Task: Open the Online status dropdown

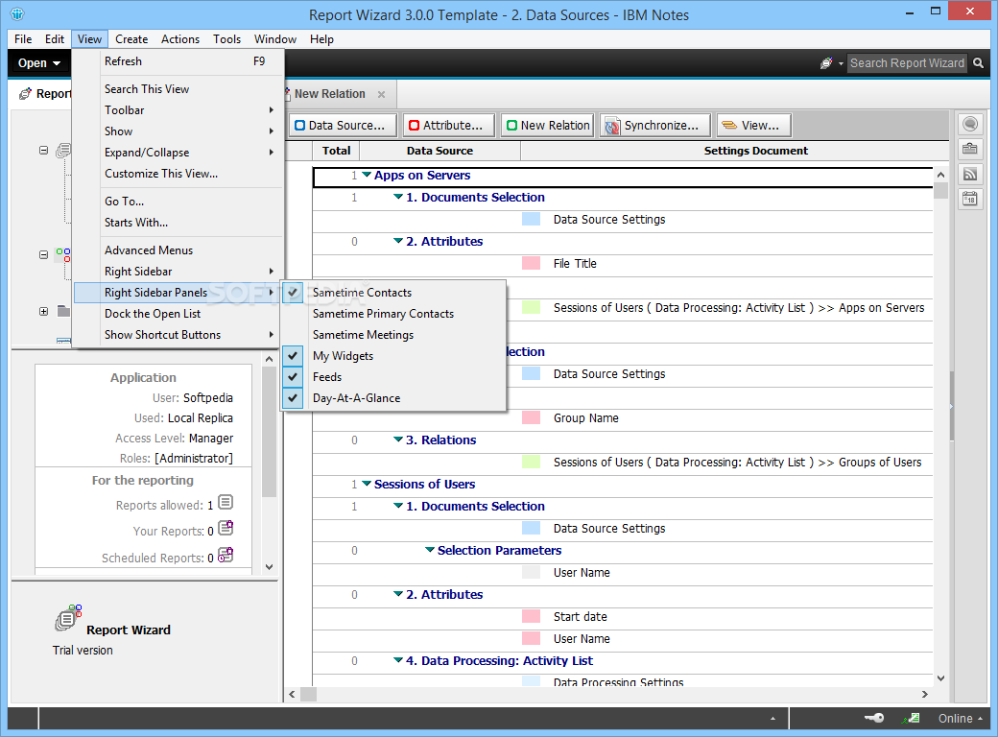Action: pos(960,718)
